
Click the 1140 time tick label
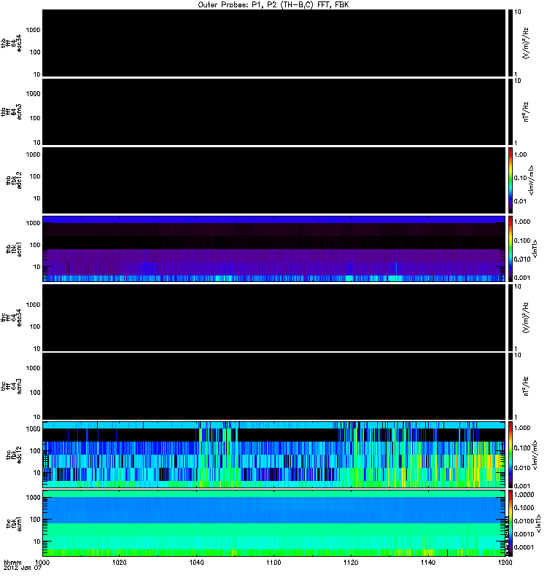[x=427, y=563]
